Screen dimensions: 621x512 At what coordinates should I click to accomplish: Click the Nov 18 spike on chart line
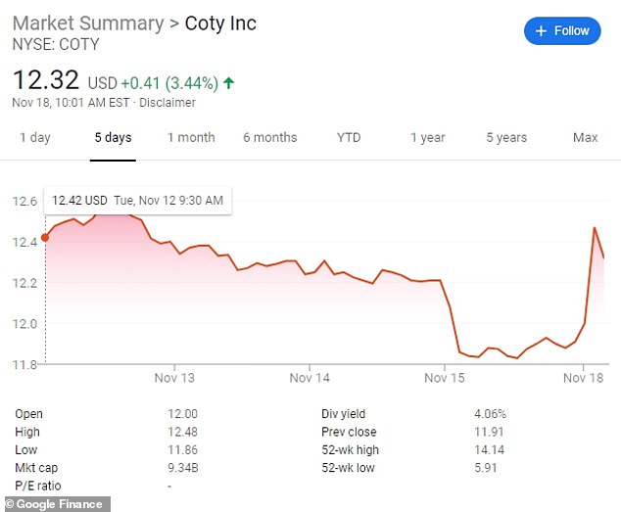click(x=596, y=228)
